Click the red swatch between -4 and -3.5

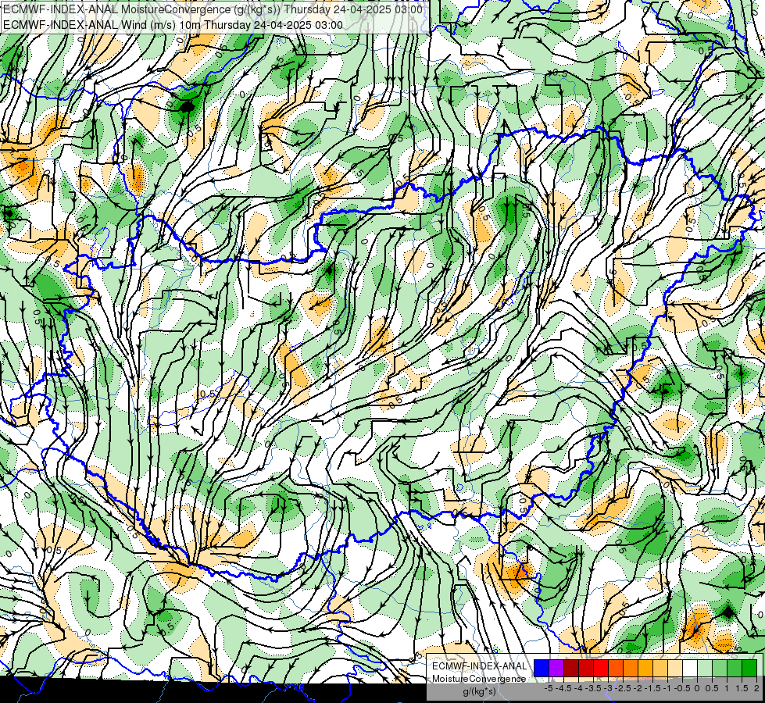tap(586, 668)
